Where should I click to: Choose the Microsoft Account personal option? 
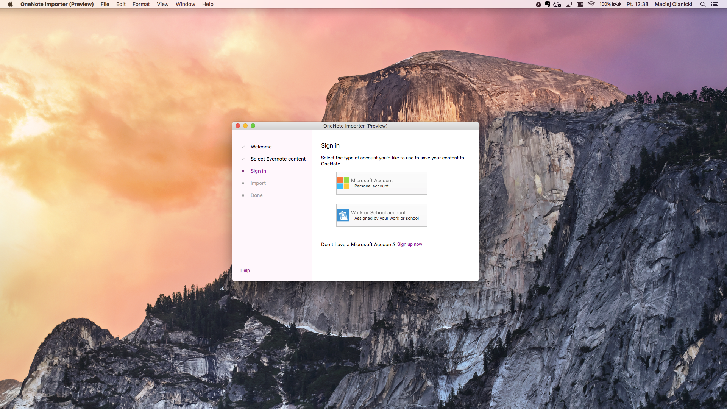coord(381,183)
